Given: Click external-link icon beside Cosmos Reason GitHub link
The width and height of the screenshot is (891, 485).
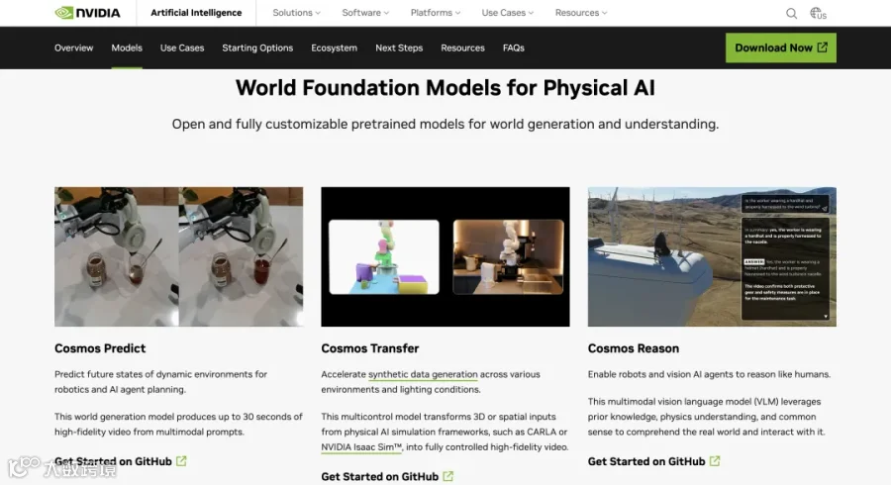Looking at the screenshot, I should (x=715, y=461).
